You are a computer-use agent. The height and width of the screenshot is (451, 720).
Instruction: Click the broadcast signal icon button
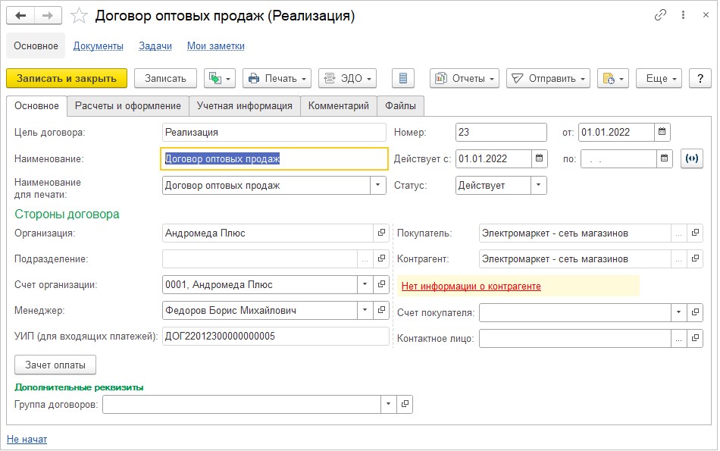691,159
